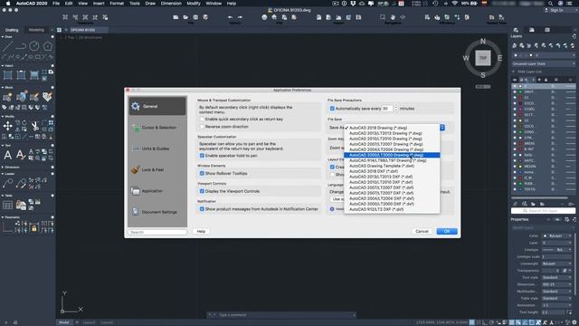This screenshot has height=326, width=579.
Task: Toggle visibility of the AREAS layer
Action: click(x=515, y=143)
